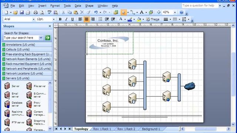The width and height of the screenshot is (237, 133).
Task: Open Network Locations (US units) stencil
Action: point(27,74)
